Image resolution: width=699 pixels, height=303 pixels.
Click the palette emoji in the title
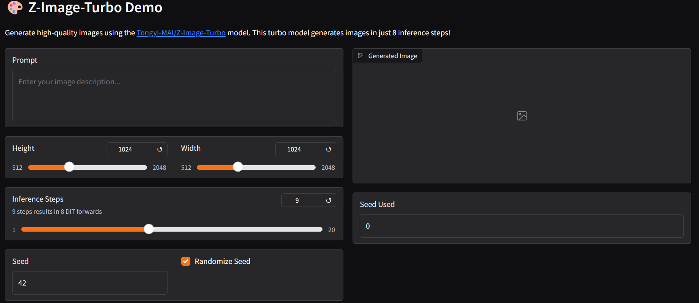click(15, 8)
